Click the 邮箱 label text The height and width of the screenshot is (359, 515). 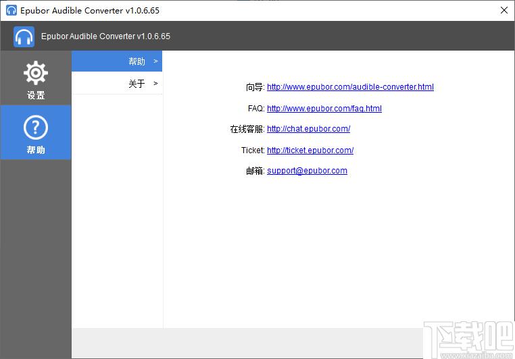tap(255, 171)
